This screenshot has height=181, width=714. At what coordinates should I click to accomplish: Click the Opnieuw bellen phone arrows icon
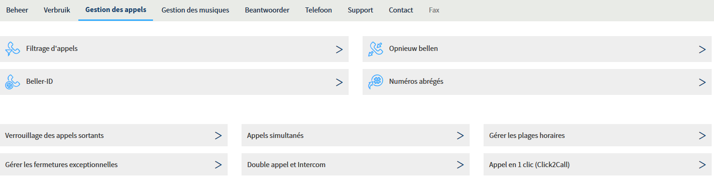click(375, 49)
